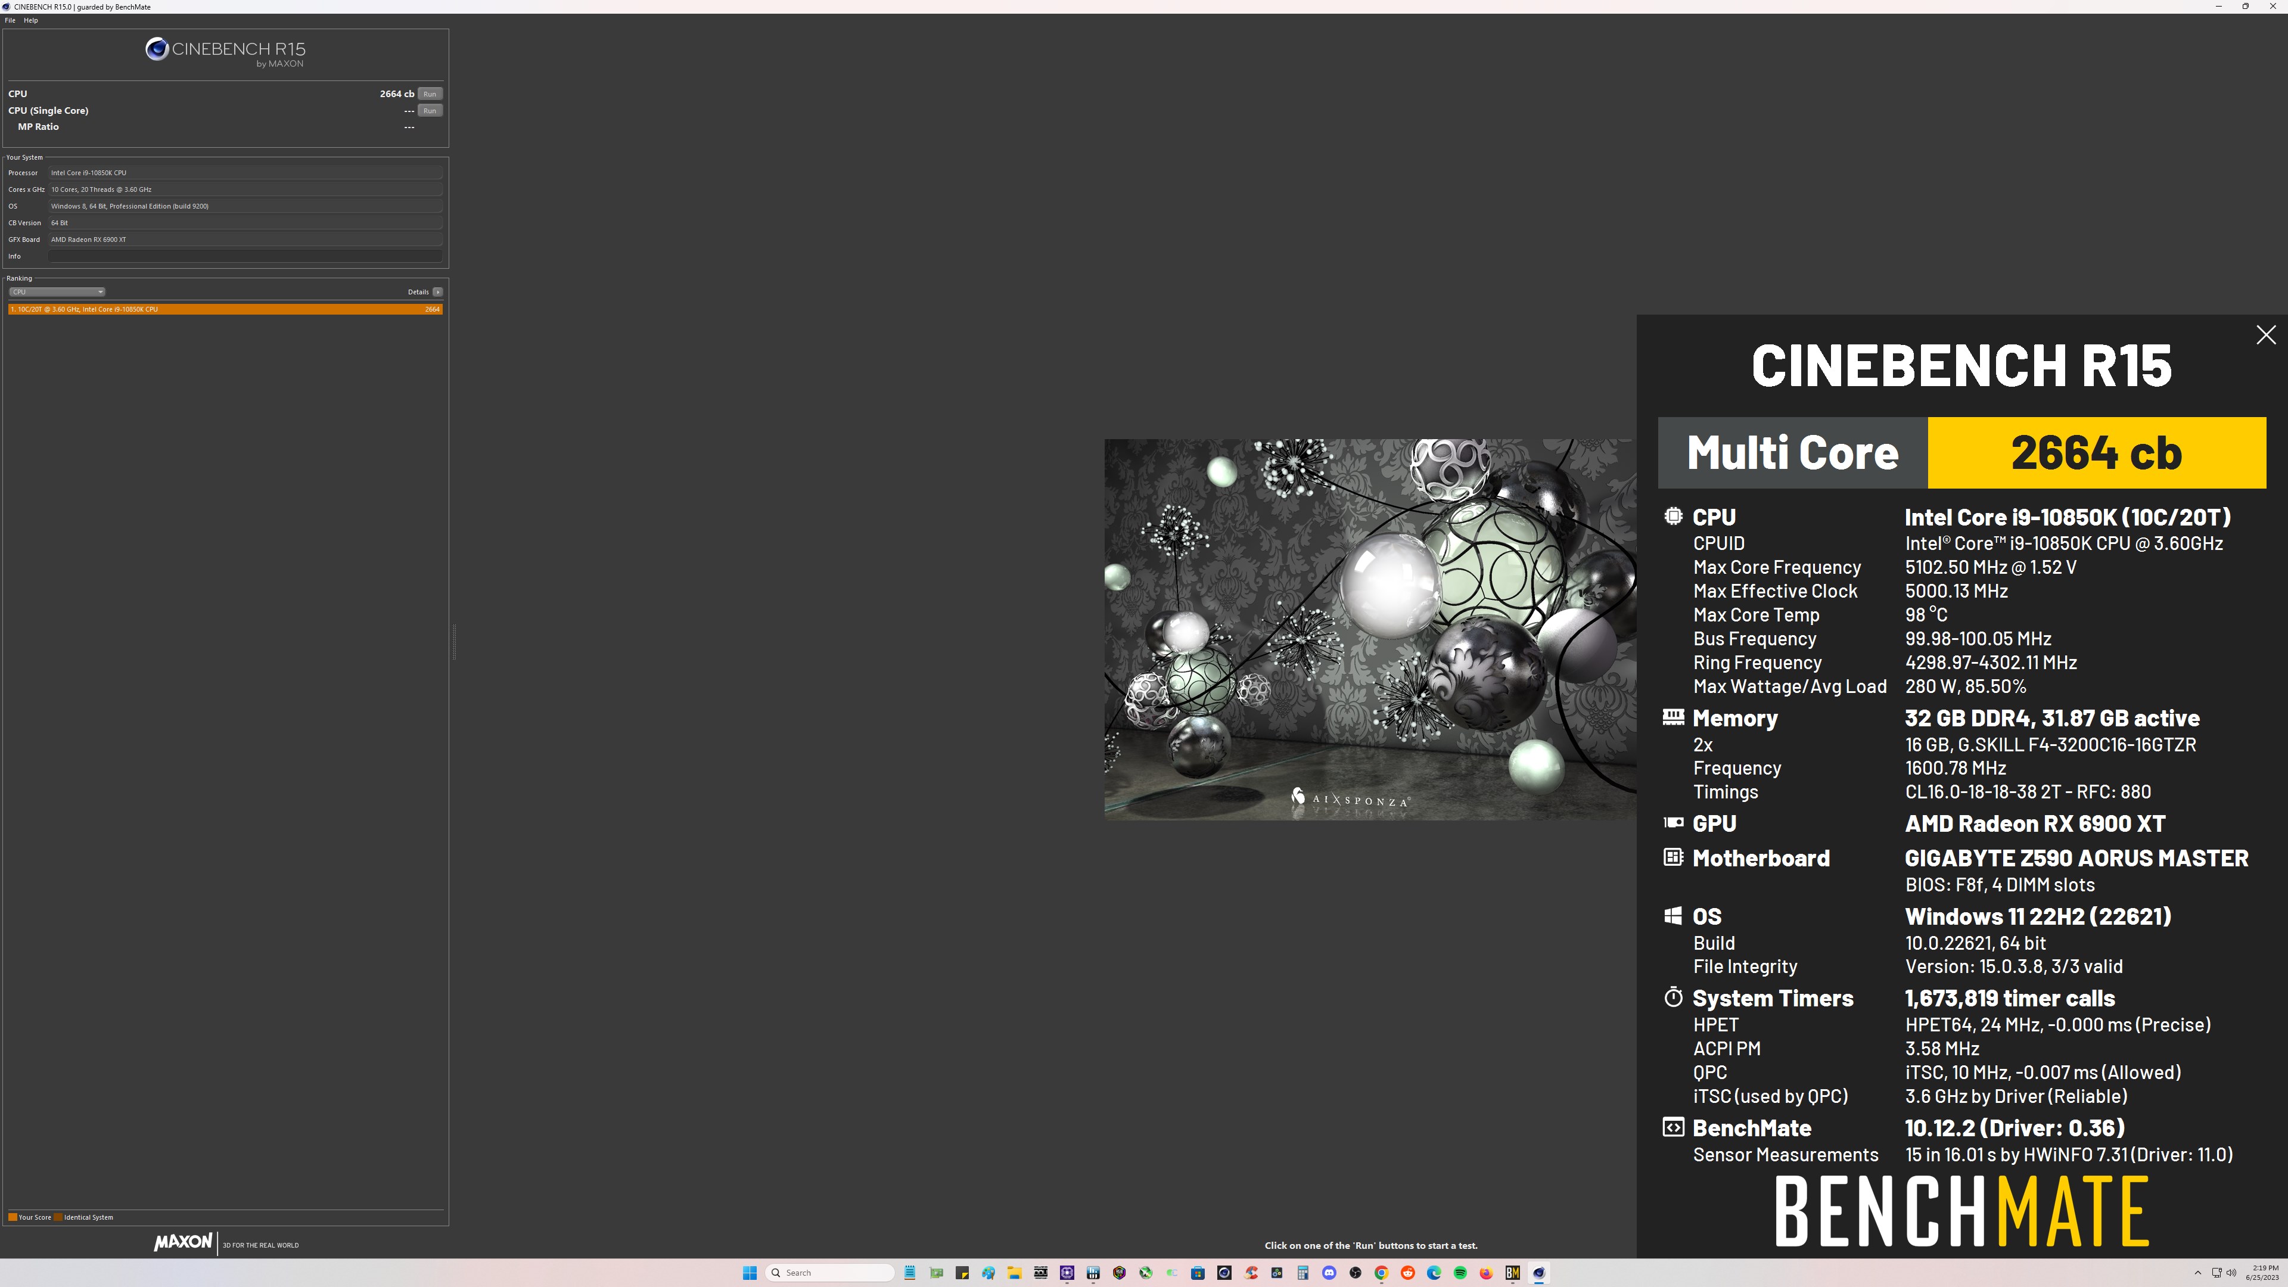Open Google Chrome from the taskbar

pyautogui.click(x=1381, y=1273)
